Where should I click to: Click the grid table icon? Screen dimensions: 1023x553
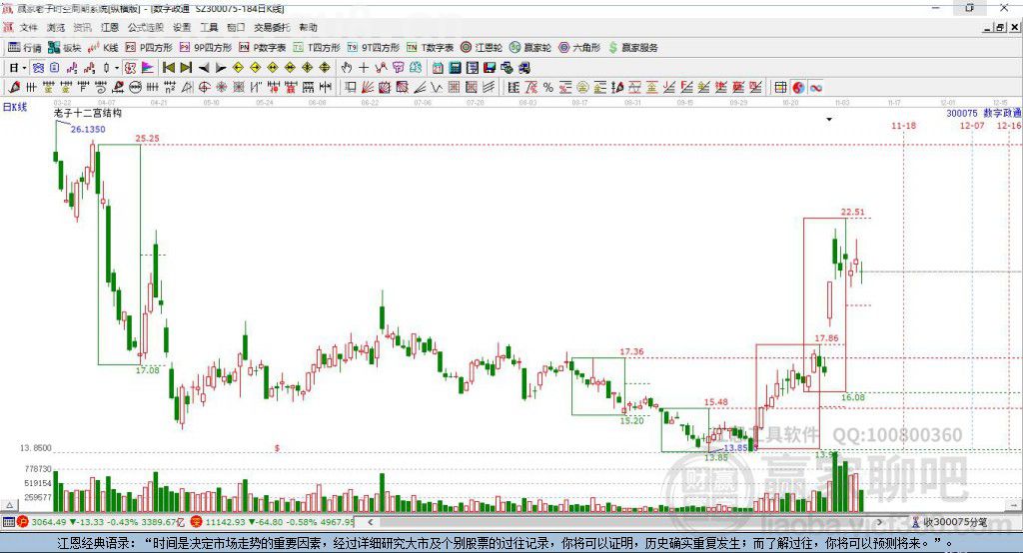click(780, 88)
